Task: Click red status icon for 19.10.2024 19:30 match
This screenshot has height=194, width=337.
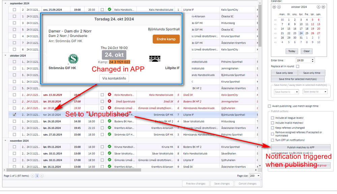Action: tap(110, 108)
